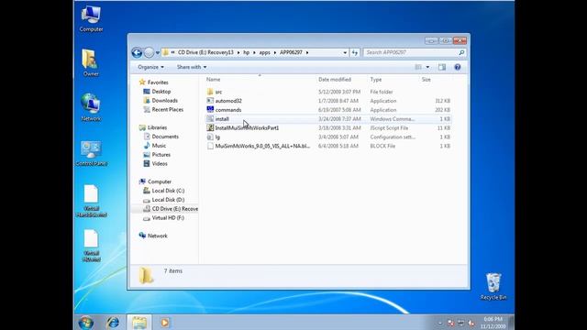Select Network in navigation pane

(157, 236)
